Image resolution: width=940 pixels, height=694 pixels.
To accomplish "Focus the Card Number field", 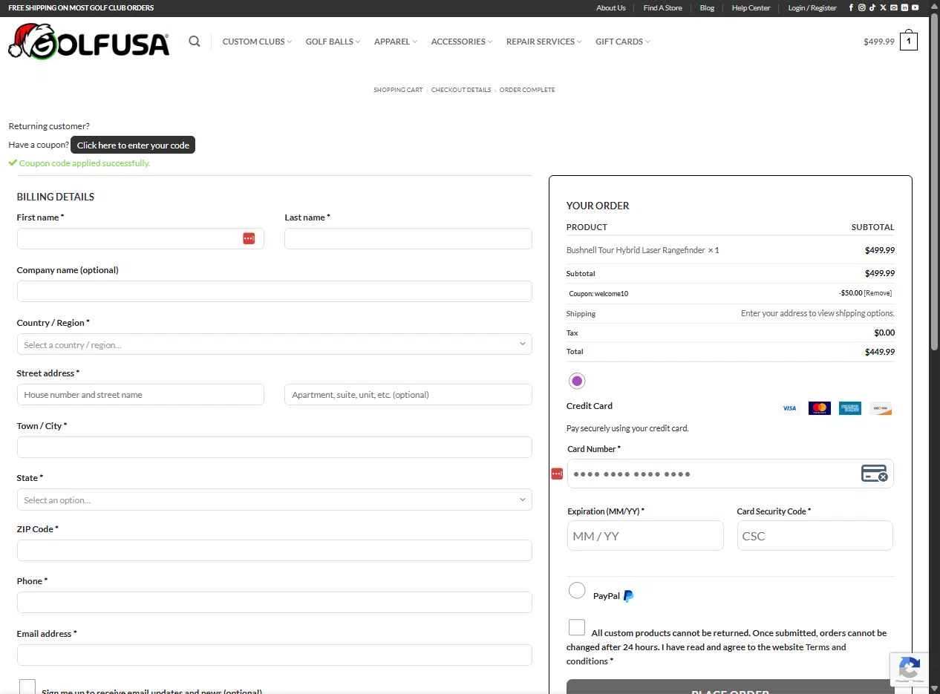I will [x=731, y=474].
